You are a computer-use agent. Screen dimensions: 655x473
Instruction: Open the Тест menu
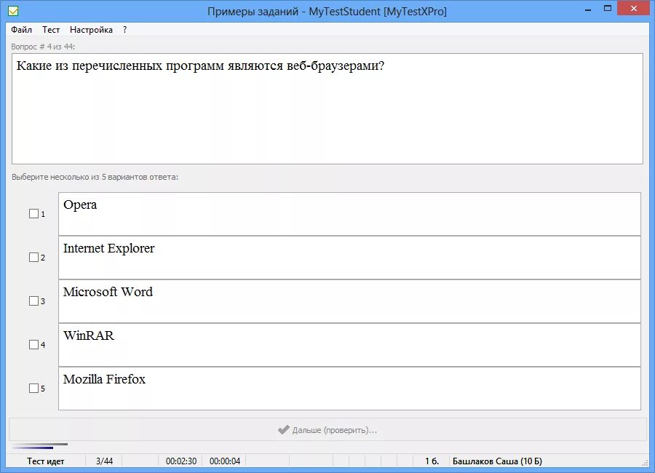(51, 30)
